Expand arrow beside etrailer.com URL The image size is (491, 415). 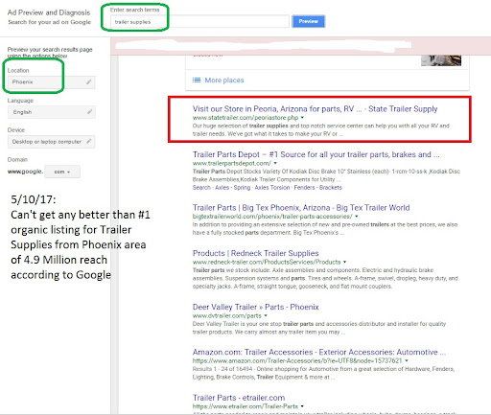[302, 406]
